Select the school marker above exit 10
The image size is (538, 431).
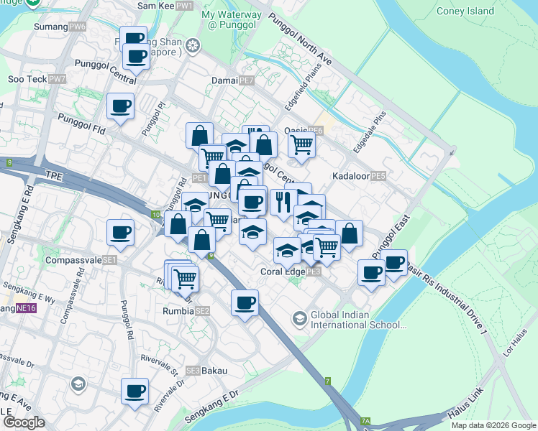click(x=195, y=206)
